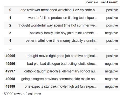123x98 pixels.
Task: Click the positive sentiment in row 4
Action: pyautogui.click(x=112, y=41)
